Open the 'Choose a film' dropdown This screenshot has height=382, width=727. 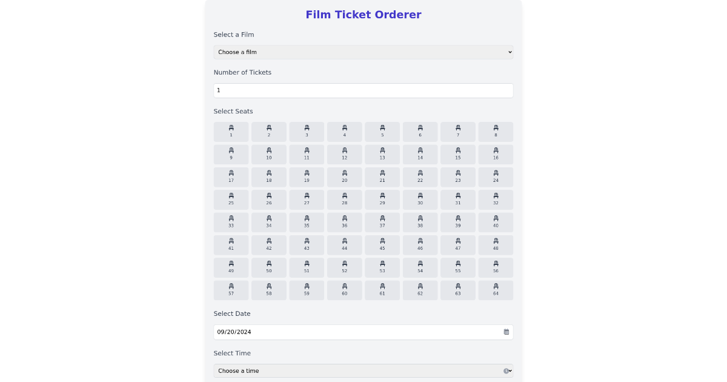pos(363,52)
